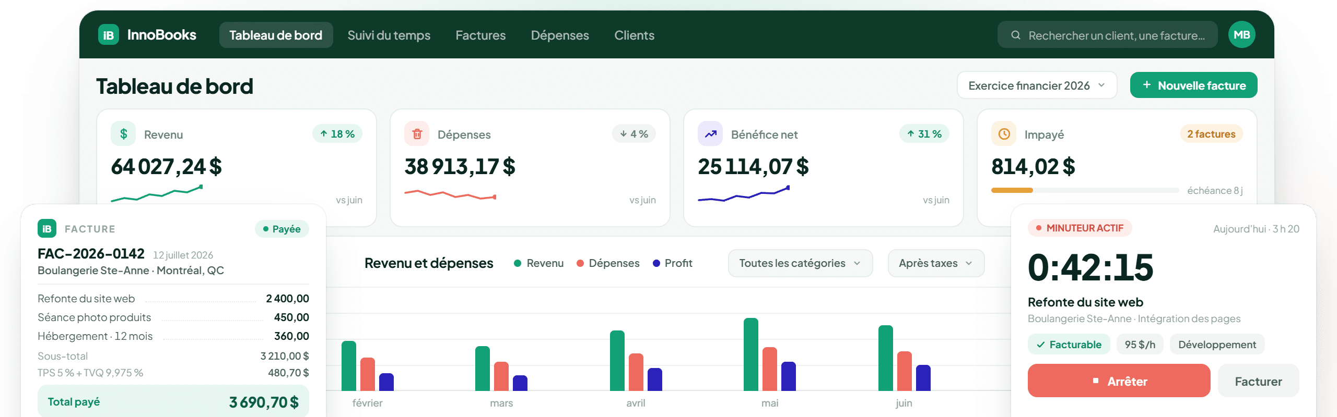Click the trash icon on Dépenses card
The width and height of the screenshot is (1337, 417).
point(417,134)
